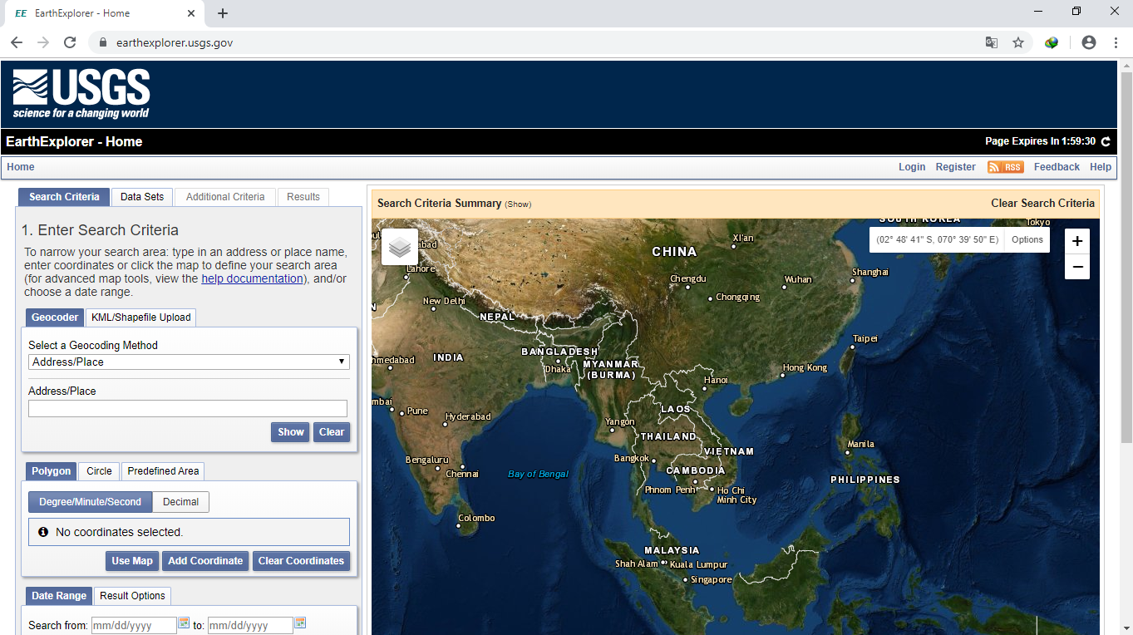The height and width of the screenshot is (635, 1133).
Task: Open the coordinate Options on the map
Action: pos(1027,239)
